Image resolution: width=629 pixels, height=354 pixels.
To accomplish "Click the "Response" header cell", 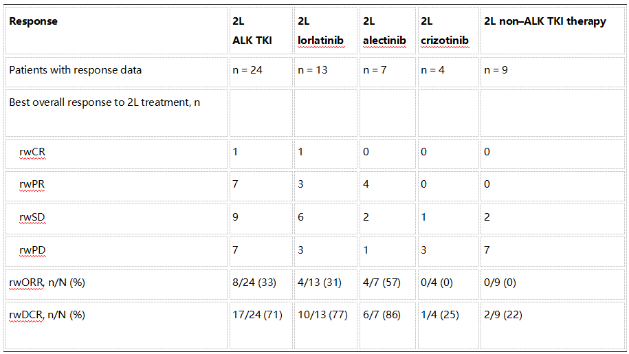I will pyautogui.click(x=34, y=21).
